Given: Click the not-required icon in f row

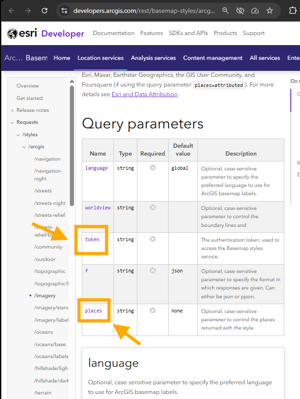Looking at the screenshot, I should 153,271.
